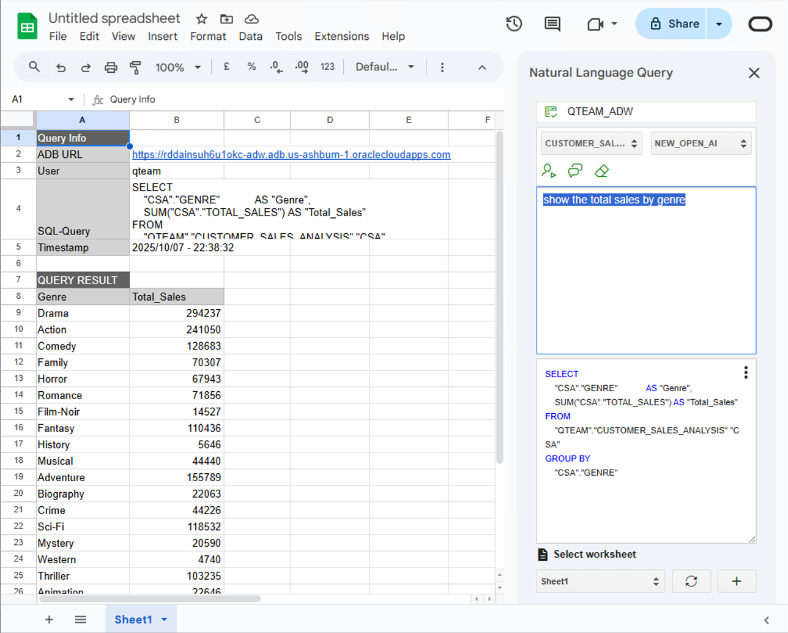
Task: Open the SQL preview options menu
Action: (745, 372)
